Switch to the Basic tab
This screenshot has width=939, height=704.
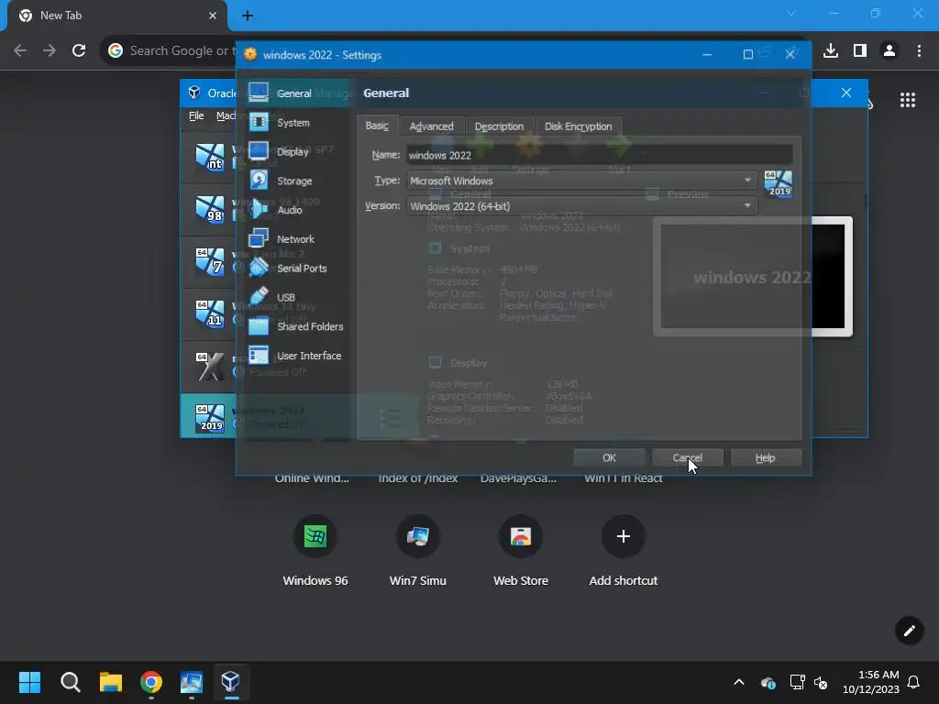pyautogui.click(x=377, y=126)
